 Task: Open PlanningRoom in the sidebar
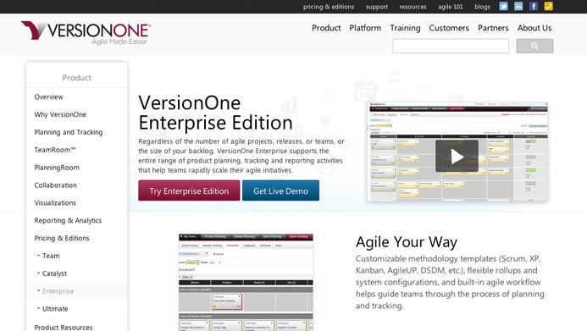[x=57, y=168]
